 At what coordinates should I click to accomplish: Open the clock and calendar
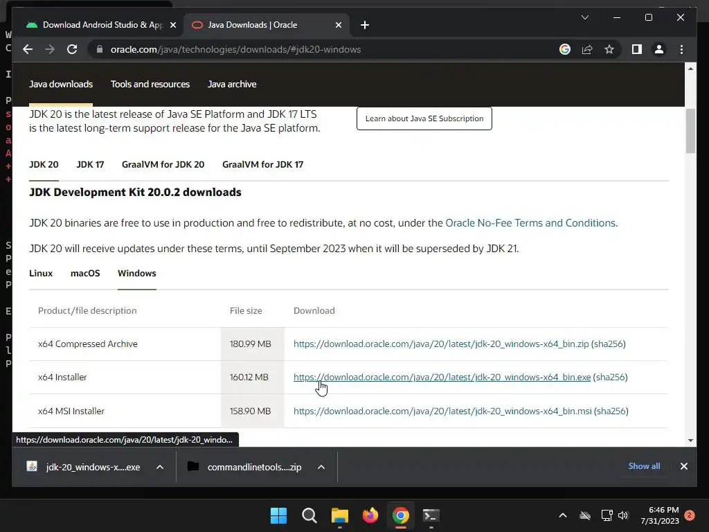point(660,515)
